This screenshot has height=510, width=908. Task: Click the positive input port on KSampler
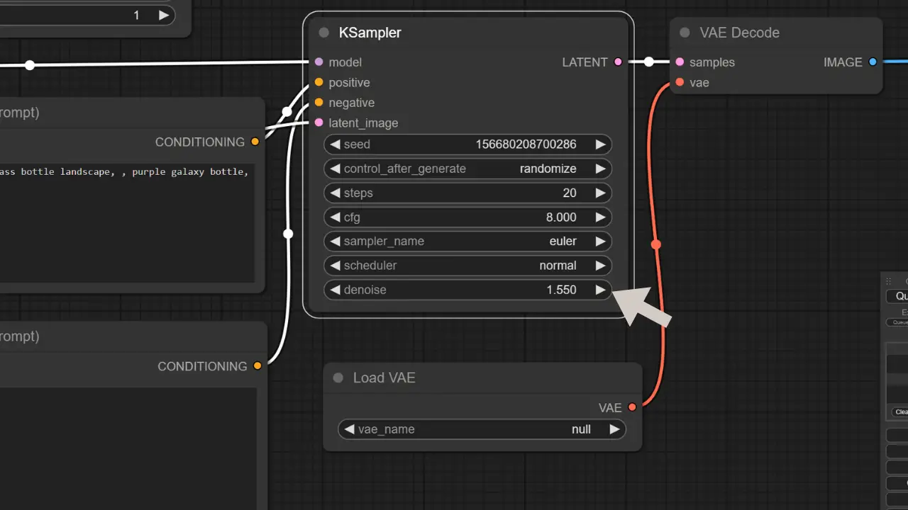[x=319, y=83]
